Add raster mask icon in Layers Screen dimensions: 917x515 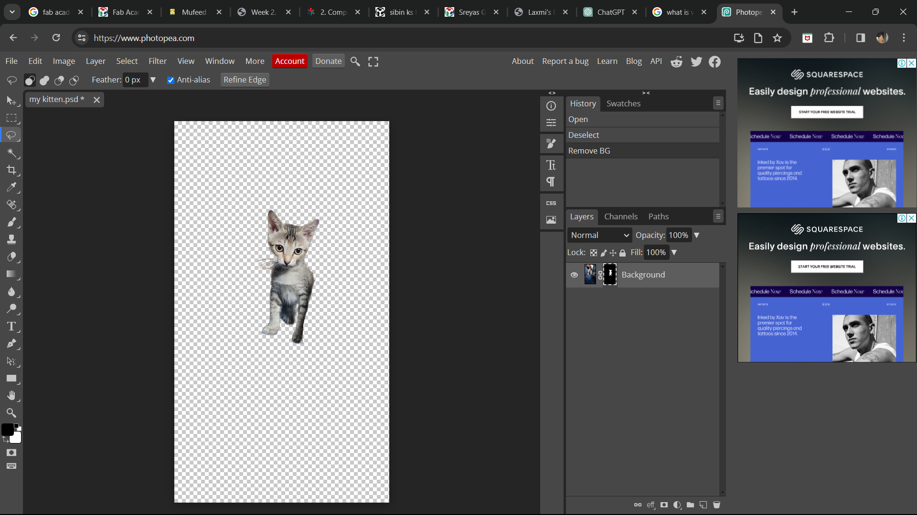664,505
